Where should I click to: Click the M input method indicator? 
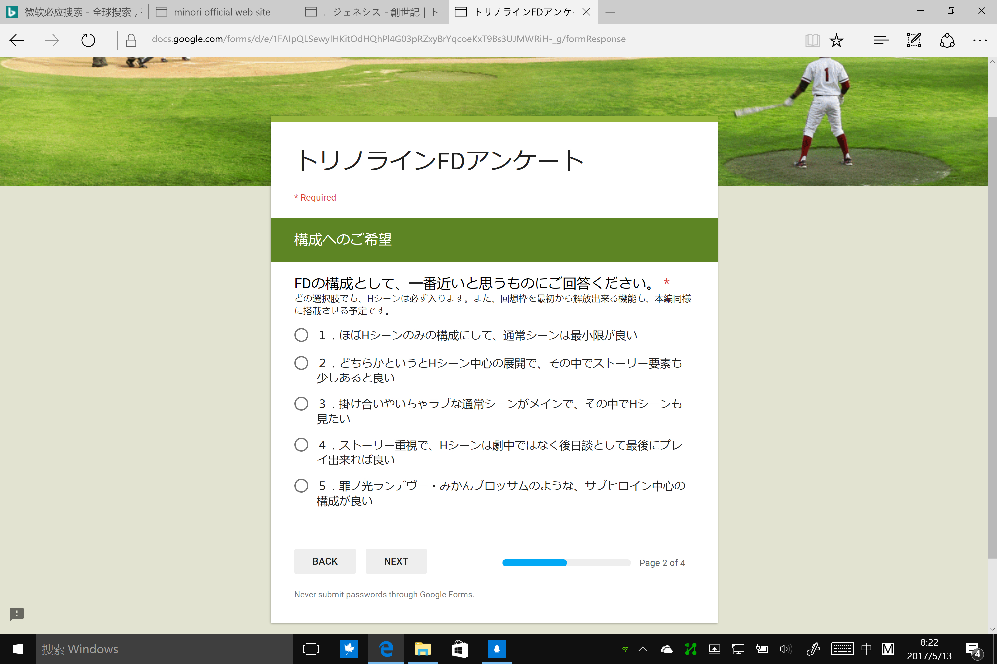888,649
